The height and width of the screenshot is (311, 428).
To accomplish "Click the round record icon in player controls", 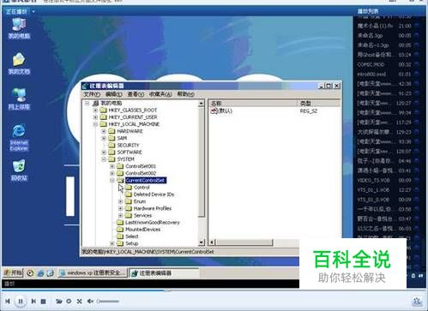I will coord(69,301).
